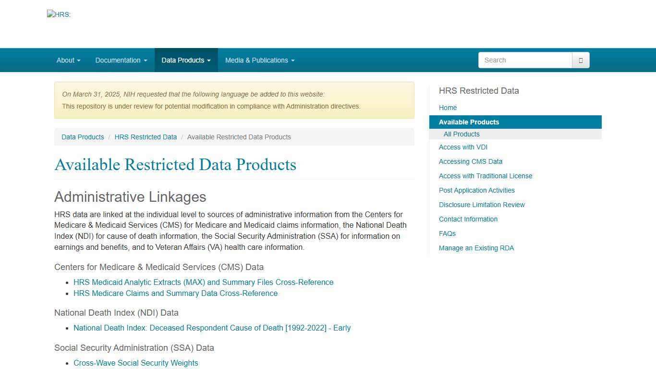This screenshot has height=369, width=656.
Task: Navigate to Access with VDI page
Action: tap(463, 147)
